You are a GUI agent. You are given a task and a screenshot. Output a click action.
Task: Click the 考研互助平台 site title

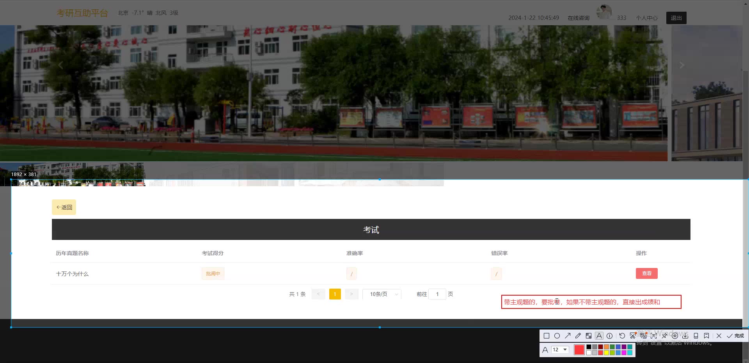[82, 13]
